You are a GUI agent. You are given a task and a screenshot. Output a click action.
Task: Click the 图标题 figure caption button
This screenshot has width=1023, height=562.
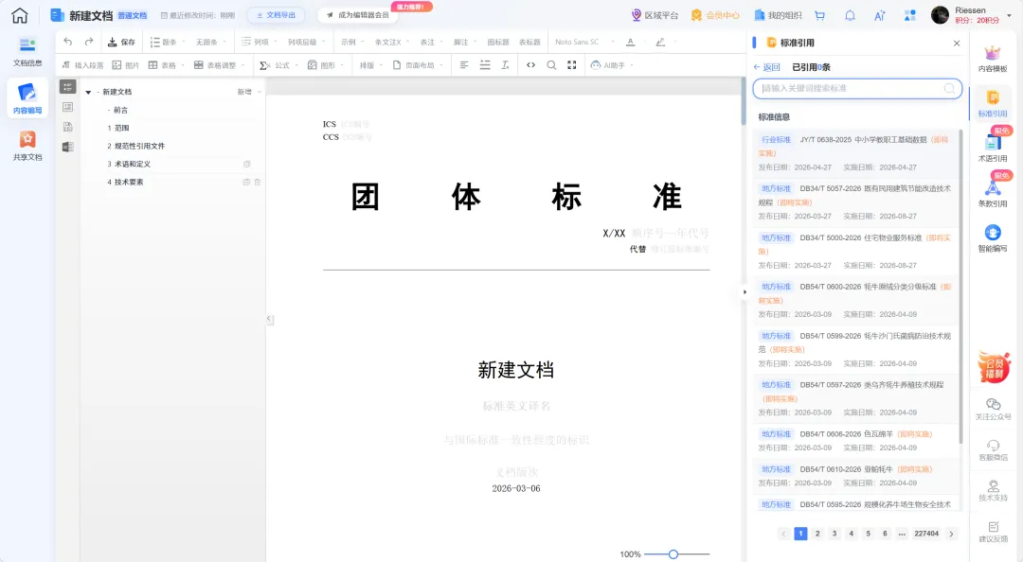pos(498,42)
